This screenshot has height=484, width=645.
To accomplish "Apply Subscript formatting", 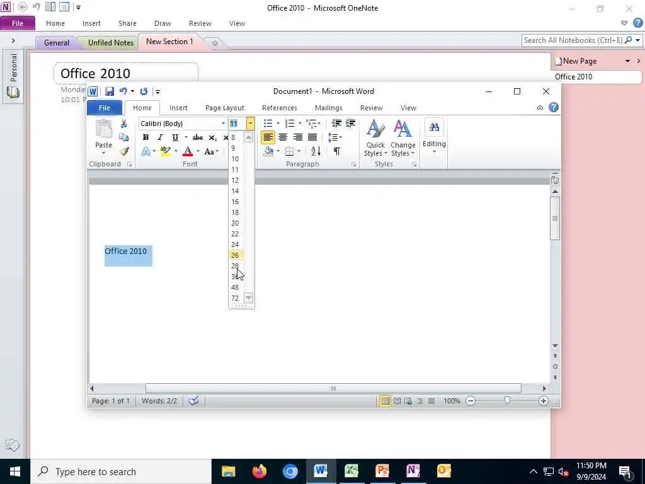I will click(x=213, y=137).
